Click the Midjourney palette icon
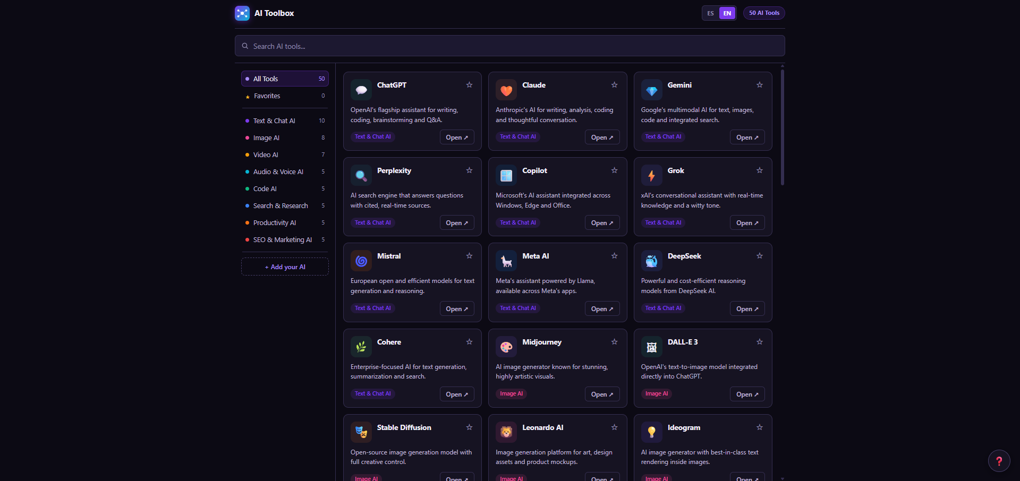This screenshot has width=1020, height=481. click(x=506, y=347)
